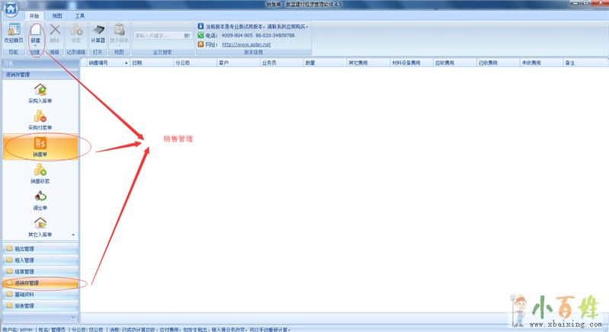
Task: Open the www.aolan.net website link
Action: click(245, 44)
